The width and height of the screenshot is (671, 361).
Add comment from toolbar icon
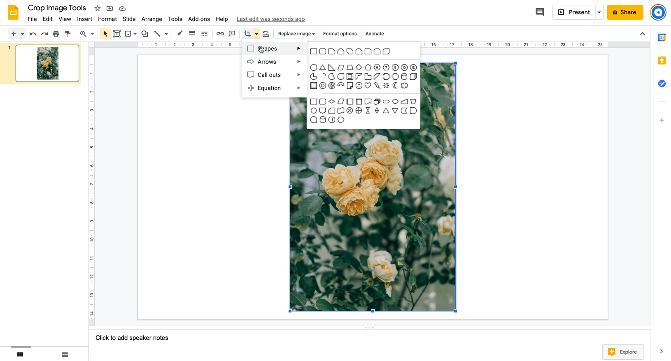point(232,34)
